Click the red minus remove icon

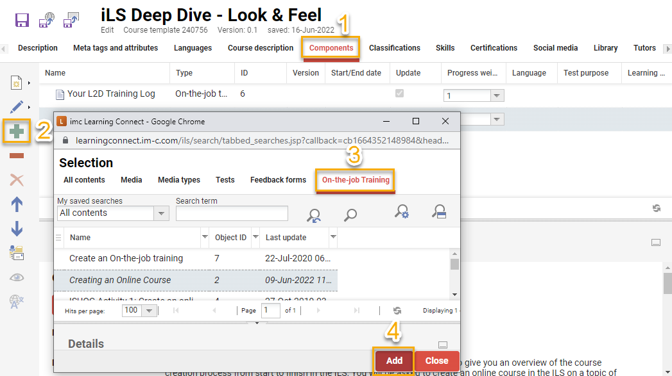coord(17,156)
